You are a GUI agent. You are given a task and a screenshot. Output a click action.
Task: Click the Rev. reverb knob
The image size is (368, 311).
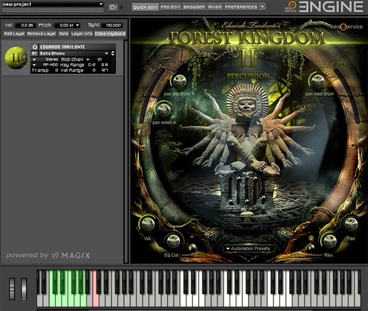pos(329,241)
